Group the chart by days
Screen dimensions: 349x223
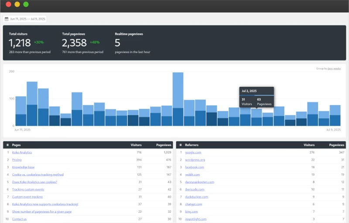tap(330, 69)
